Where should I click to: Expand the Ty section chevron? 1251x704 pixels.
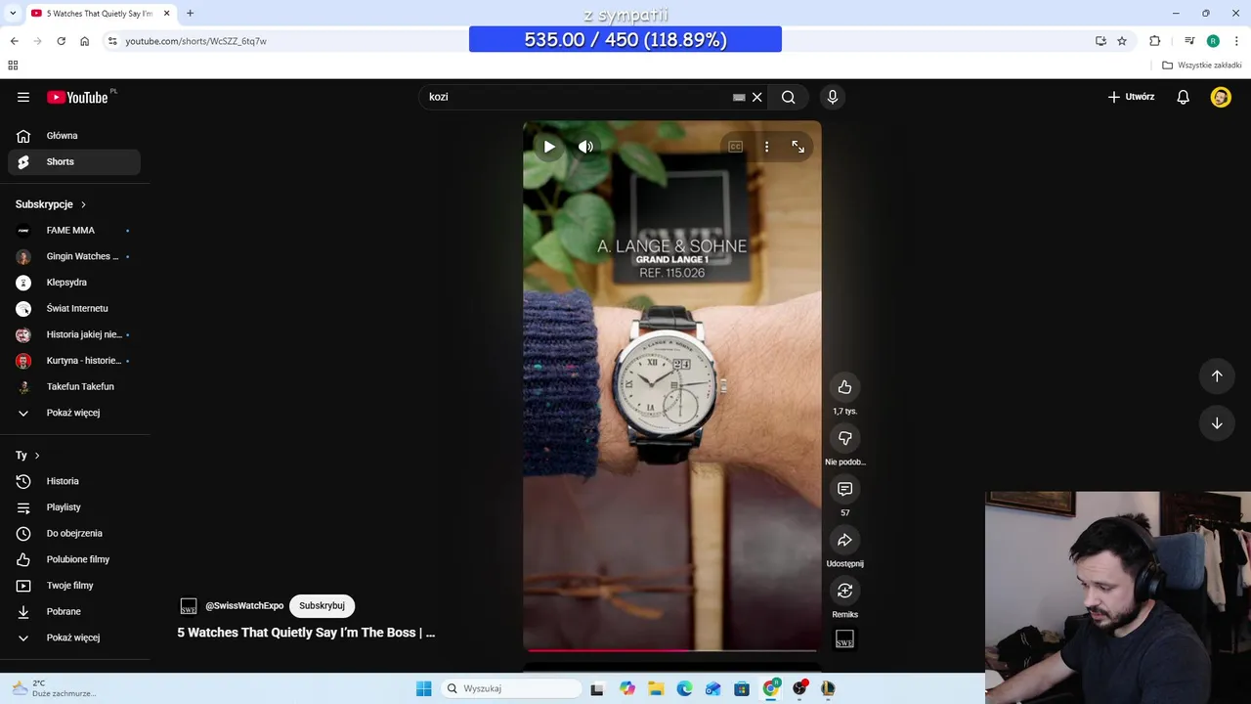37,456
